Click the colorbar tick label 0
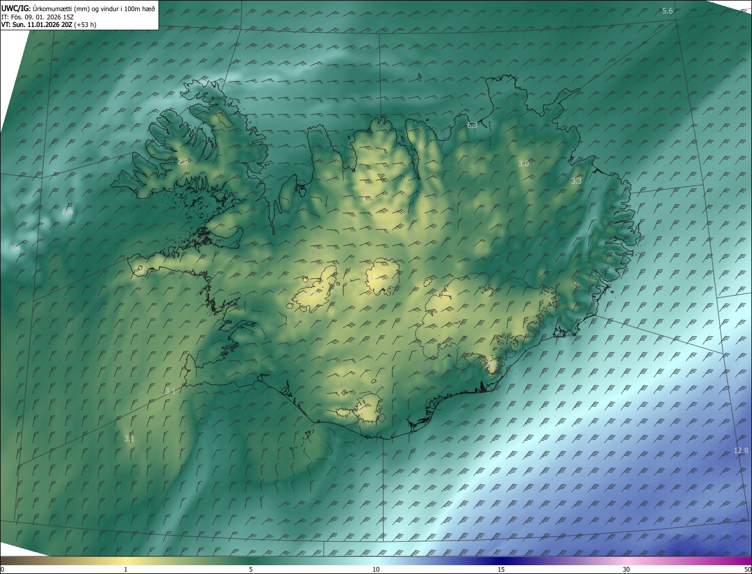Viewport: 752px width, 574px height. (2, 569)
